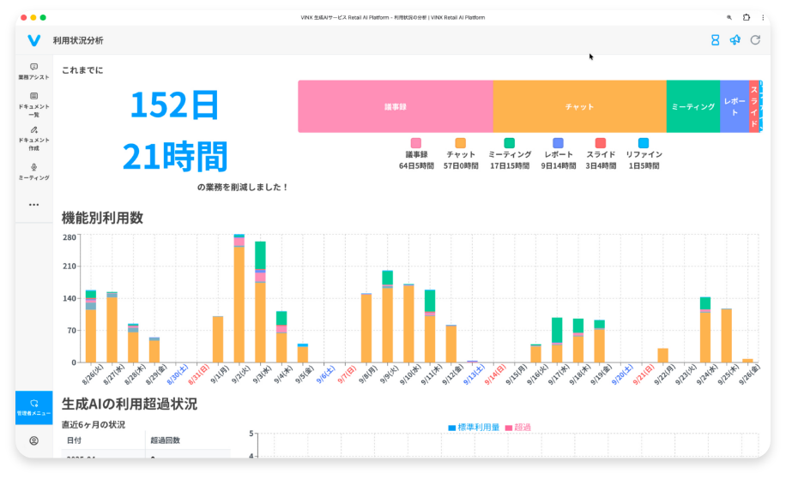Click the browser extensions puzzle icon

coord(747,17)
